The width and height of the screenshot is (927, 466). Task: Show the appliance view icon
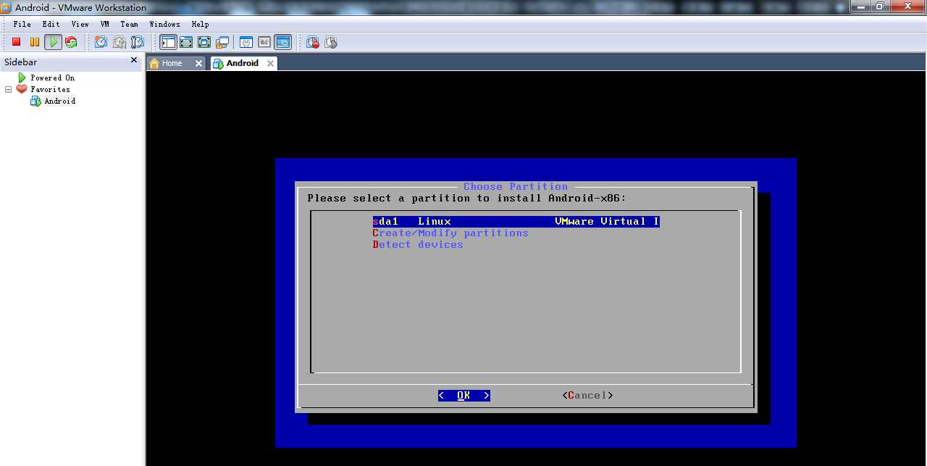pos(264,42)
